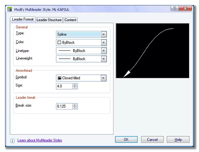
Task: Click the AutoCAD dialog title bar icon
Action: click(x=10, y=9)
